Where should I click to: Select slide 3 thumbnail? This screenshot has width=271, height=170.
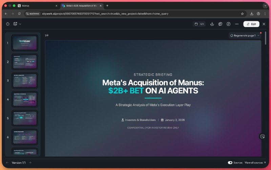coord(25,80)
